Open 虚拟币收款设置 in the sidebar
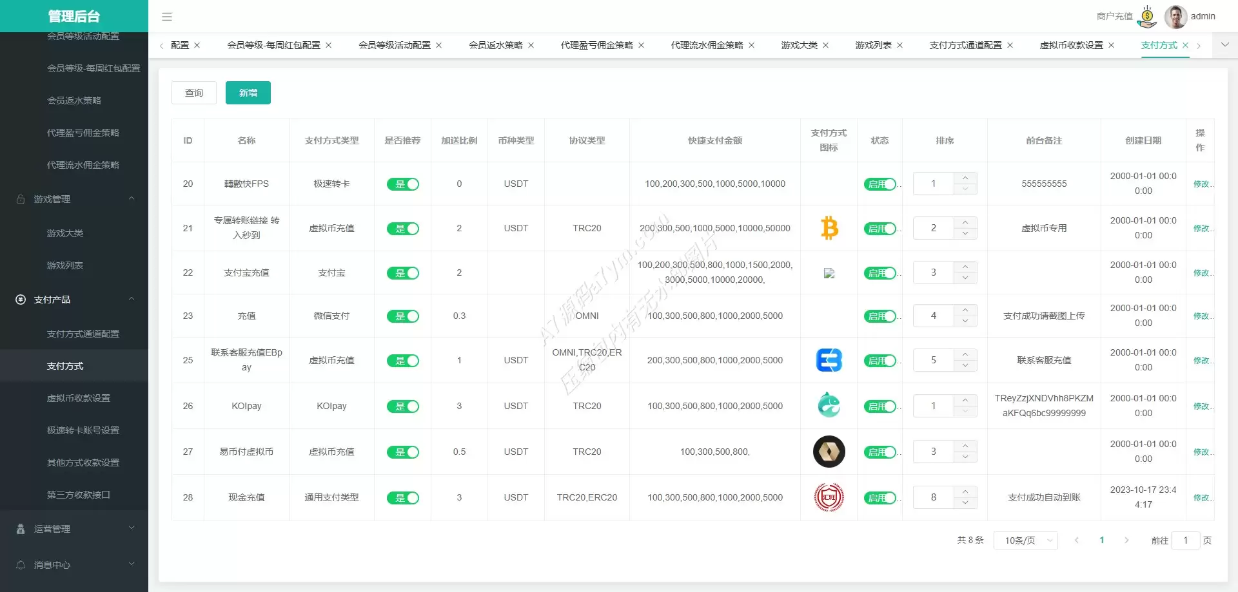Screen dimensions: 1238x592 click(79, 398)
